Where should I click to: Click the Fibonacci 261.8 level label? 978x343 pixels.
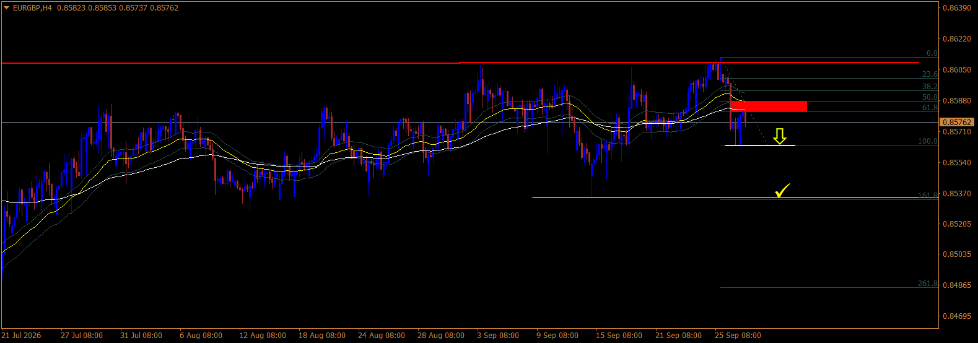[928, 284]
